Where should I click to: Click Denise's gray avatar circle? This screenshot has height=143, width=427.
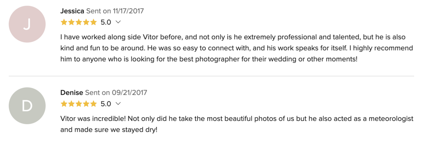[27, 106]
